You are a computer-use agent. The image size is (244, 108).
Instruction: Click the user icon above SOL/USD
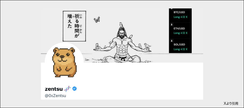[172, 41]
